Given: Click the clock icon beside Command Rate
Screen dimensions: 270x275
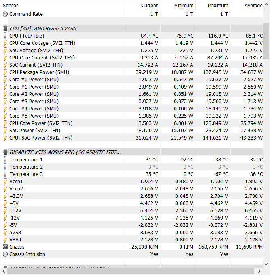Looking at the screenshot, I should pos(5,14).
